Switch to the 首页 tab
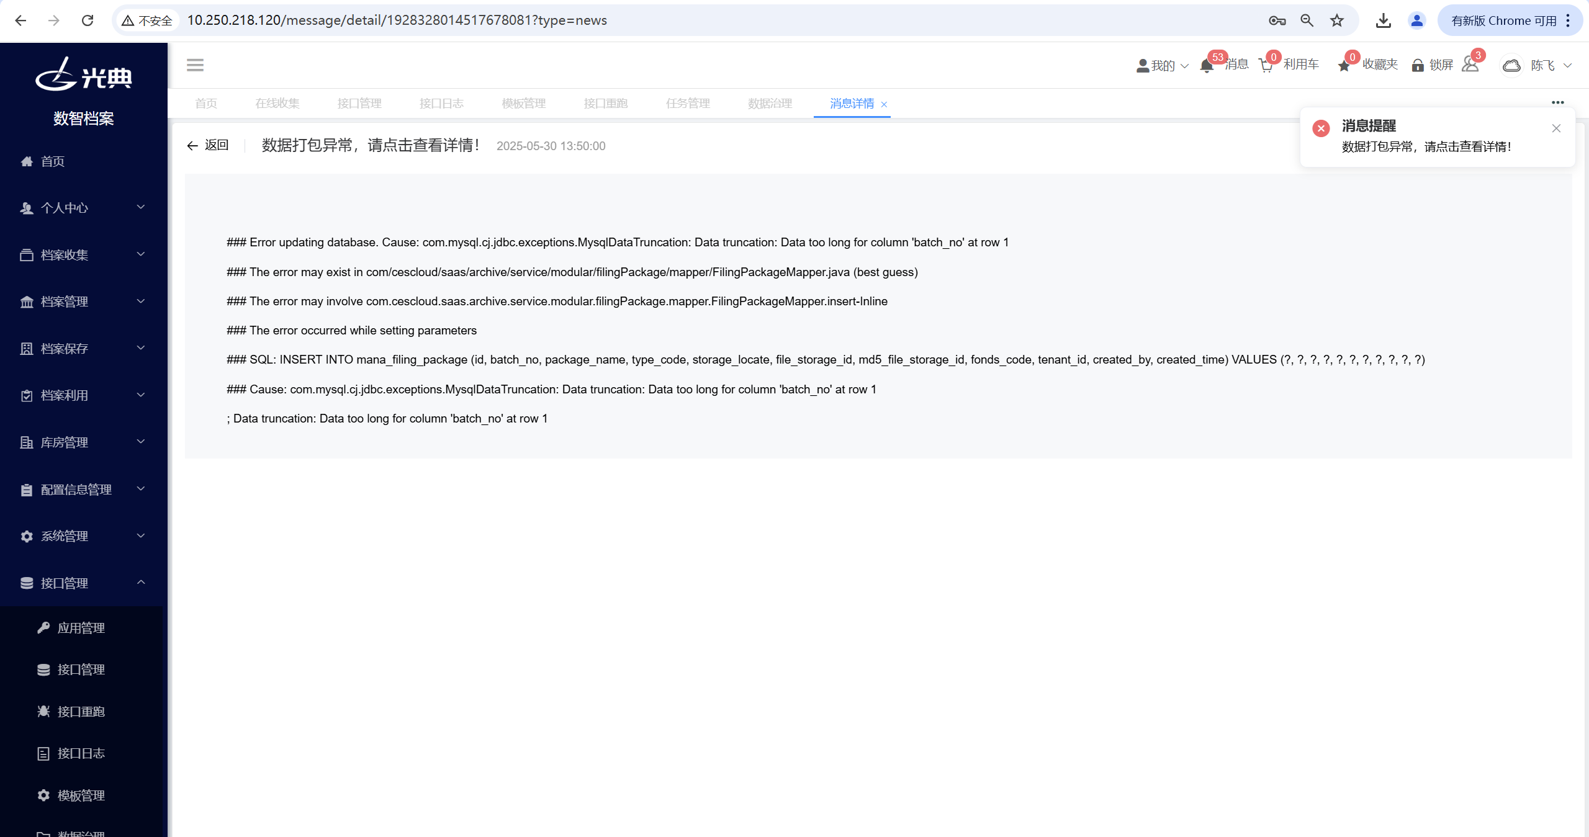The image size is (1589, 837). tap(206, 104)
